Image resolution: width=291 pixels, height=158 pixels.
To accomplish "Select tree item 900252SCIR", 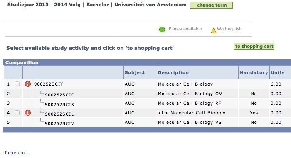I will pos(59,104).
